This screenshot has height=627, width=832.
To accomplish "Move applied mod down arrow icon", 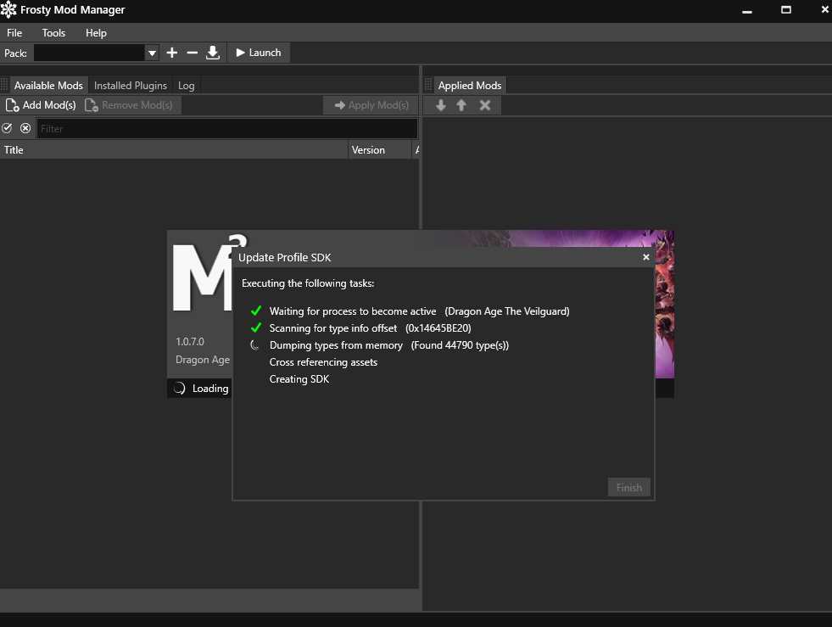I will click(441, 105).
